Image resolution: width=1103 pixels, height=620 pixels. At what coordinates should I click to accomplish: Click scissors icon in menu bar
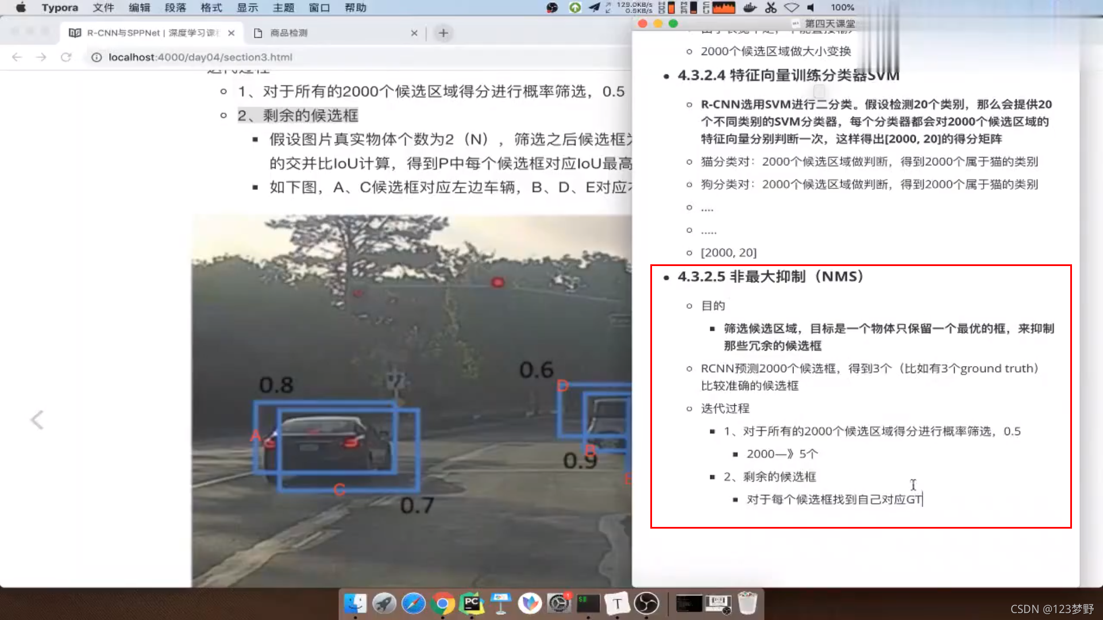click(x=771, y=7)
